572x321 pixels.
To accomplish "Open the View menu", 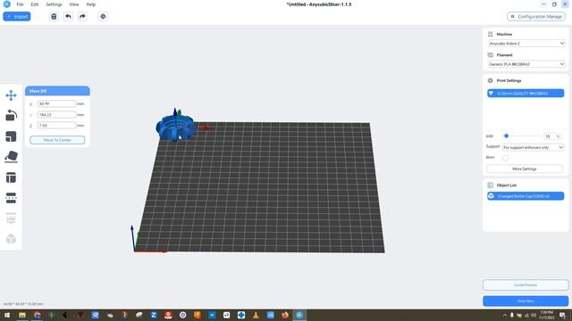I will [74, 4].
